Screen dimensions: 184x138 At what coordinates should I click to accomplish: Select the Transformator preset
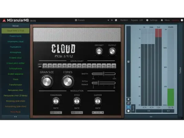pos(16,85)
